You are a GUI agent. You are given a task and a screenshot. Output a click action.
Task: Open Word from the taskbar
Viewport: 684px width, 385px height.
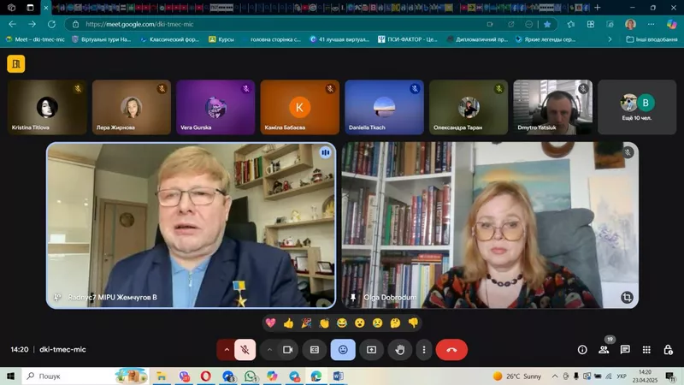[x=338, y=376]
